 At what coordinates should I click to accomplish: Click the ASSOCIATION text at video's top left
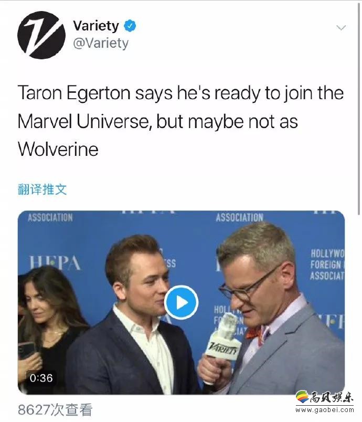tap(50, 217)
